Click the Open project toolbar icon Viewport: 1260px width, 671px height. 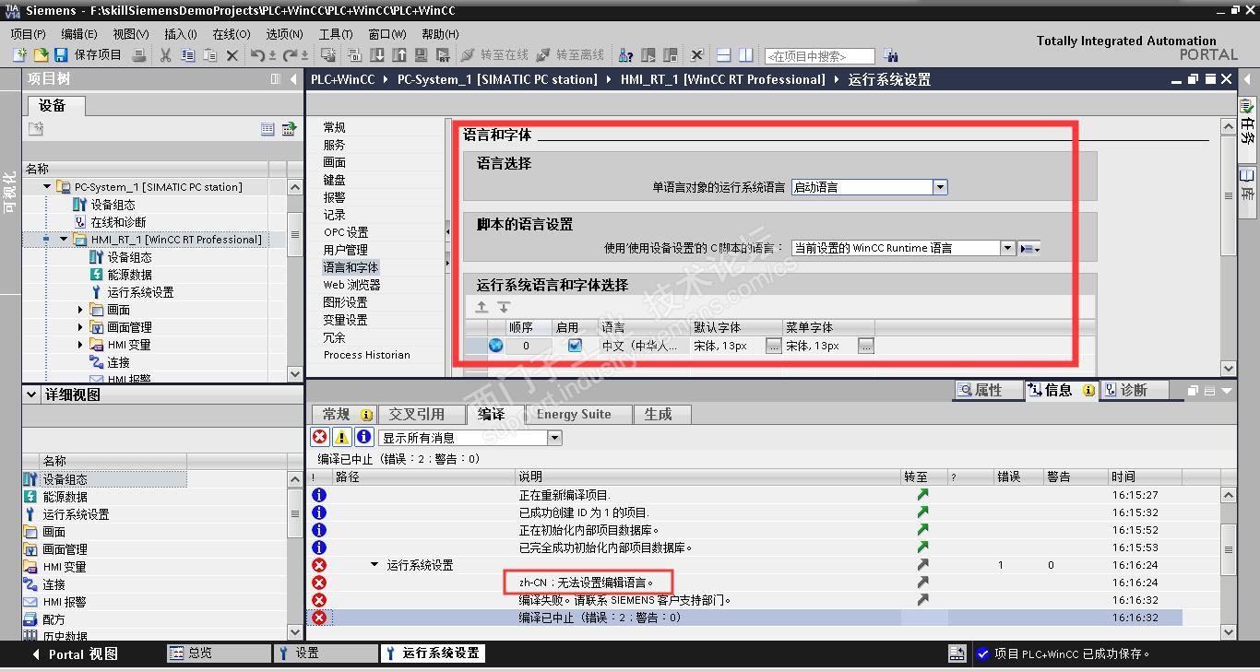coord(41,55)
